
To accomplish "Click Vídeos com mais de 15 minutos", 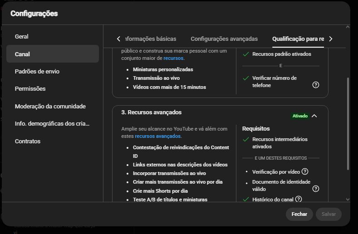I will click(169, 87).
